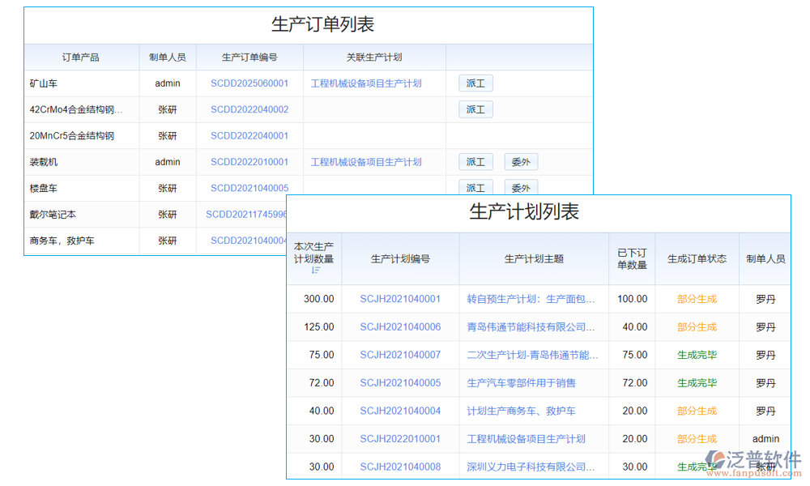Click the 生产订单编号 column header
810x486 pixels.
pos(249,58)
